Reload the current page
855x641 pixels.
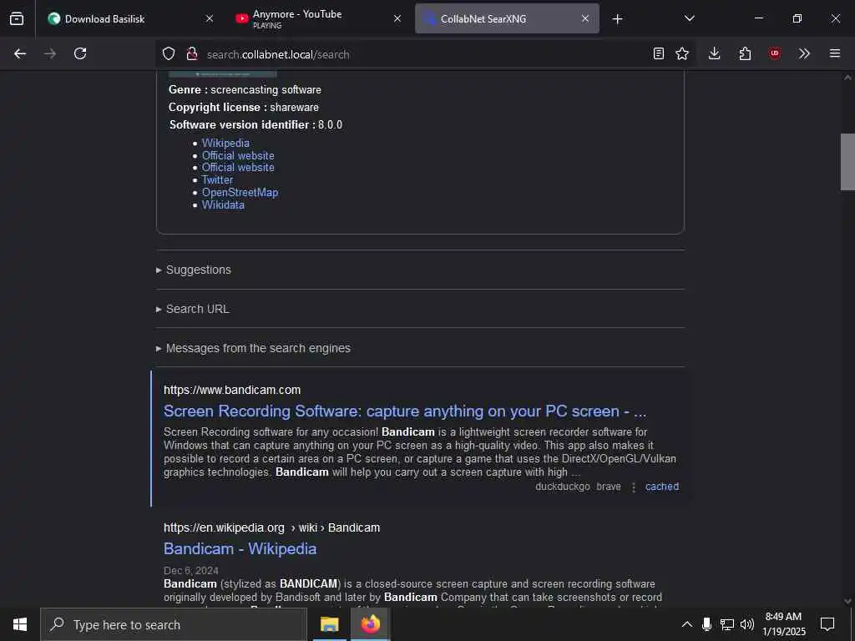pyautogui.click(x=80, y=53)
